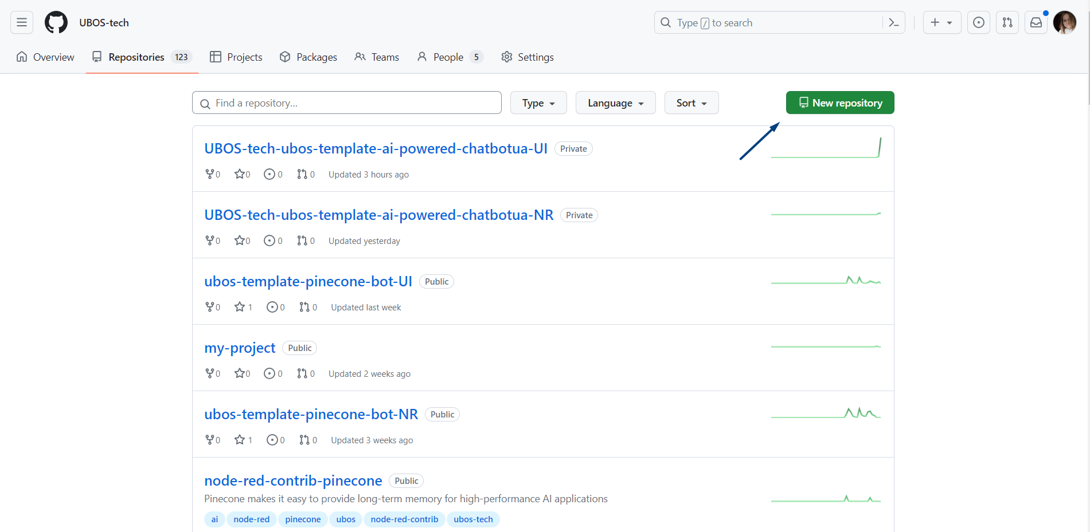View pull requests of chatbotua-UI repository
This screenshot has height=532, width=1090.
tap(306, 174)
